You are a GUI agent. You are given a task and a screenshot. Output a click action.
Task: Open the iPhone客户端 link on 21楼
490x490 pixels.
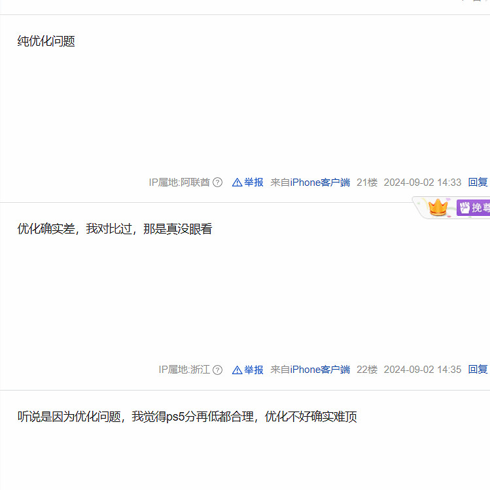coord(320,182)
